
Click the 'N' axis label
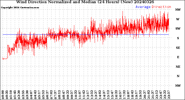pyautogui.click(x=178, y=76)
